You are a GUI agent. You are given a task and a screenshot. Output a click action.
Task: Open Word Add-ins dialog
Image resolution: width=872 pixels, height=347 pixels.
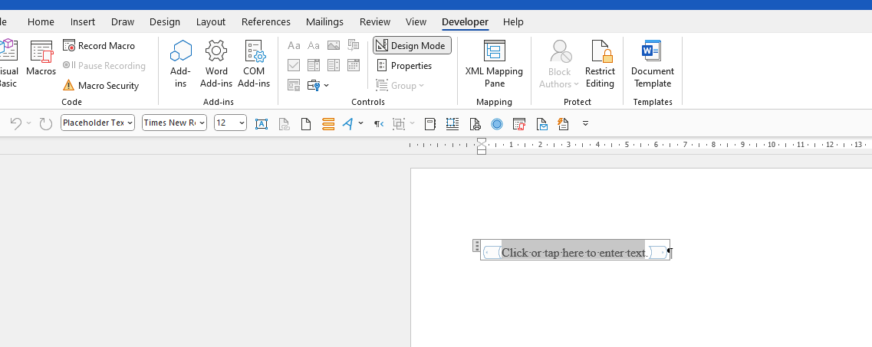pos(216,64)
